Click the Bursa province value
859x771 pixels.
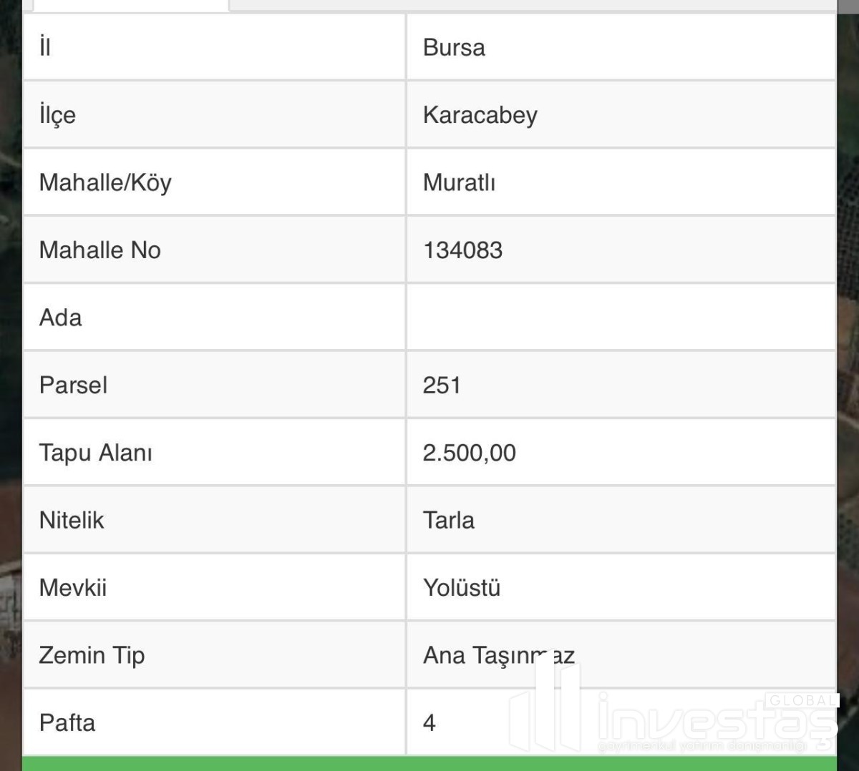(454, 48)
